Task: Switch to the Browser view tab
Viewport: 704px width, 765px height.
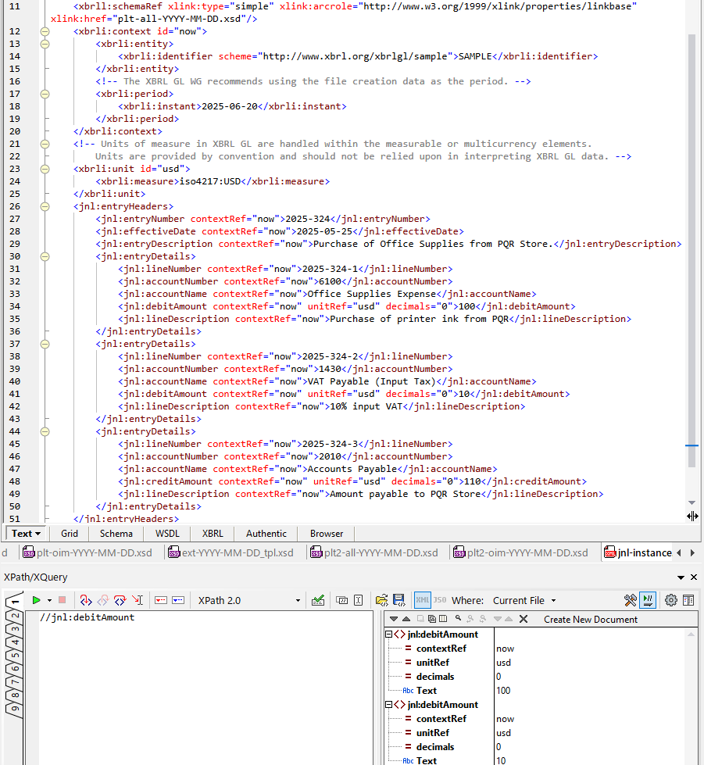Action: pos(327,533)
